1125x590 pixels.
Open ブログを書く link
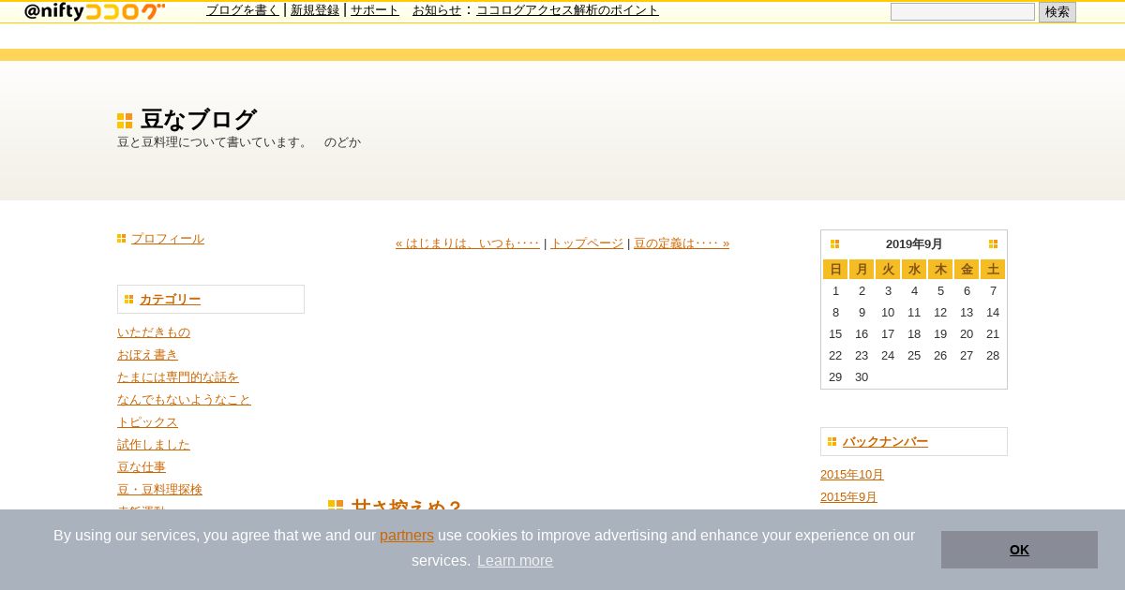coord(243,10)
